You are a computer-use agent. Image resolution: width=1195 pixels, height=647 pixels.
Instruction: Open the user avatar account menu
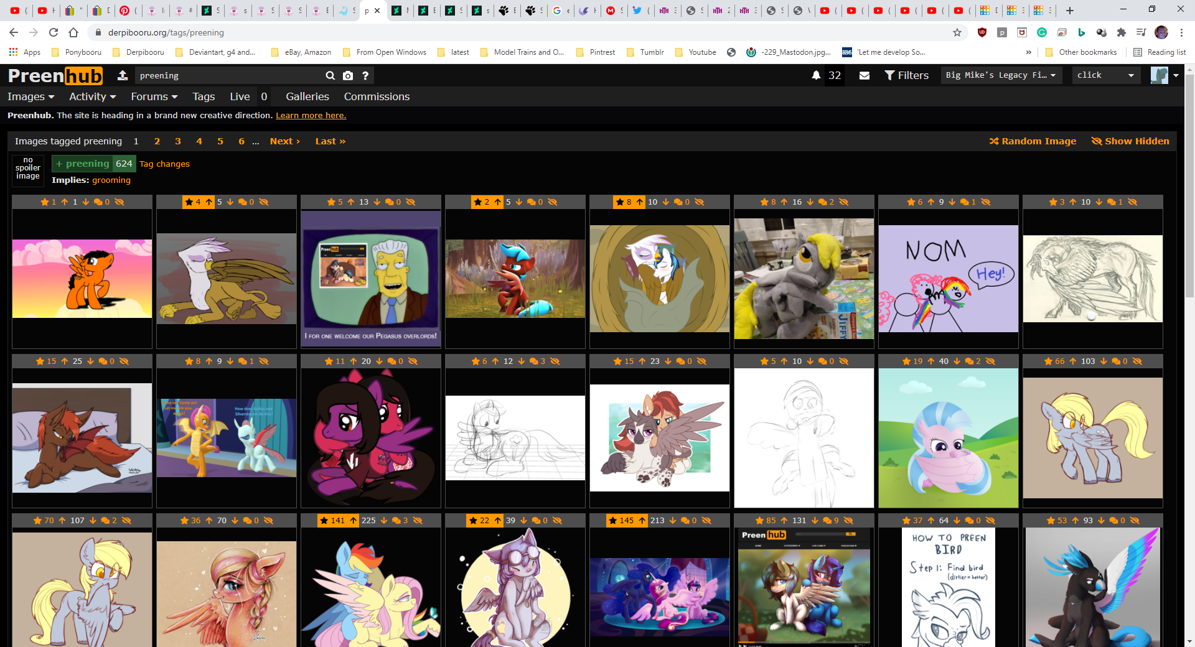(1165, 75)
